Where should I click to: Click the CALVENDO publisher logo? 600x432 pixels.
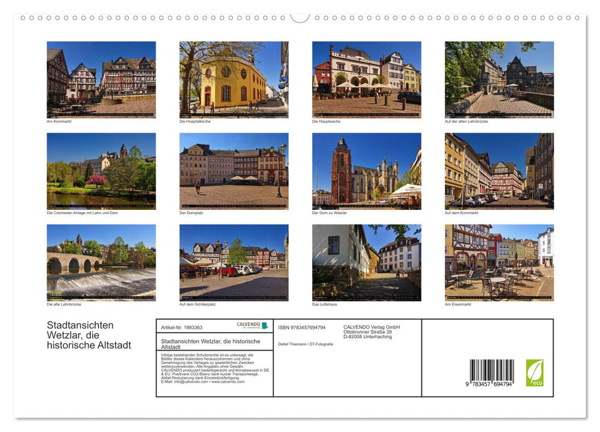click(x=251, y=326)
